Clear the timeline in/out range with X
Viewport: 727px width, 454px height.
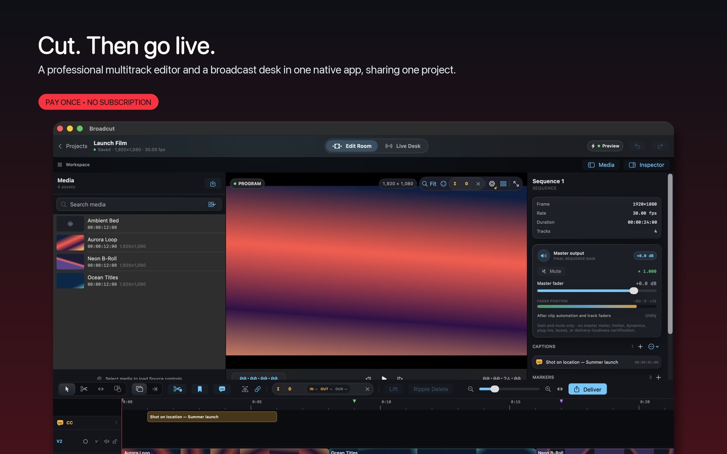pyautogui.click(x=368, y=389)
